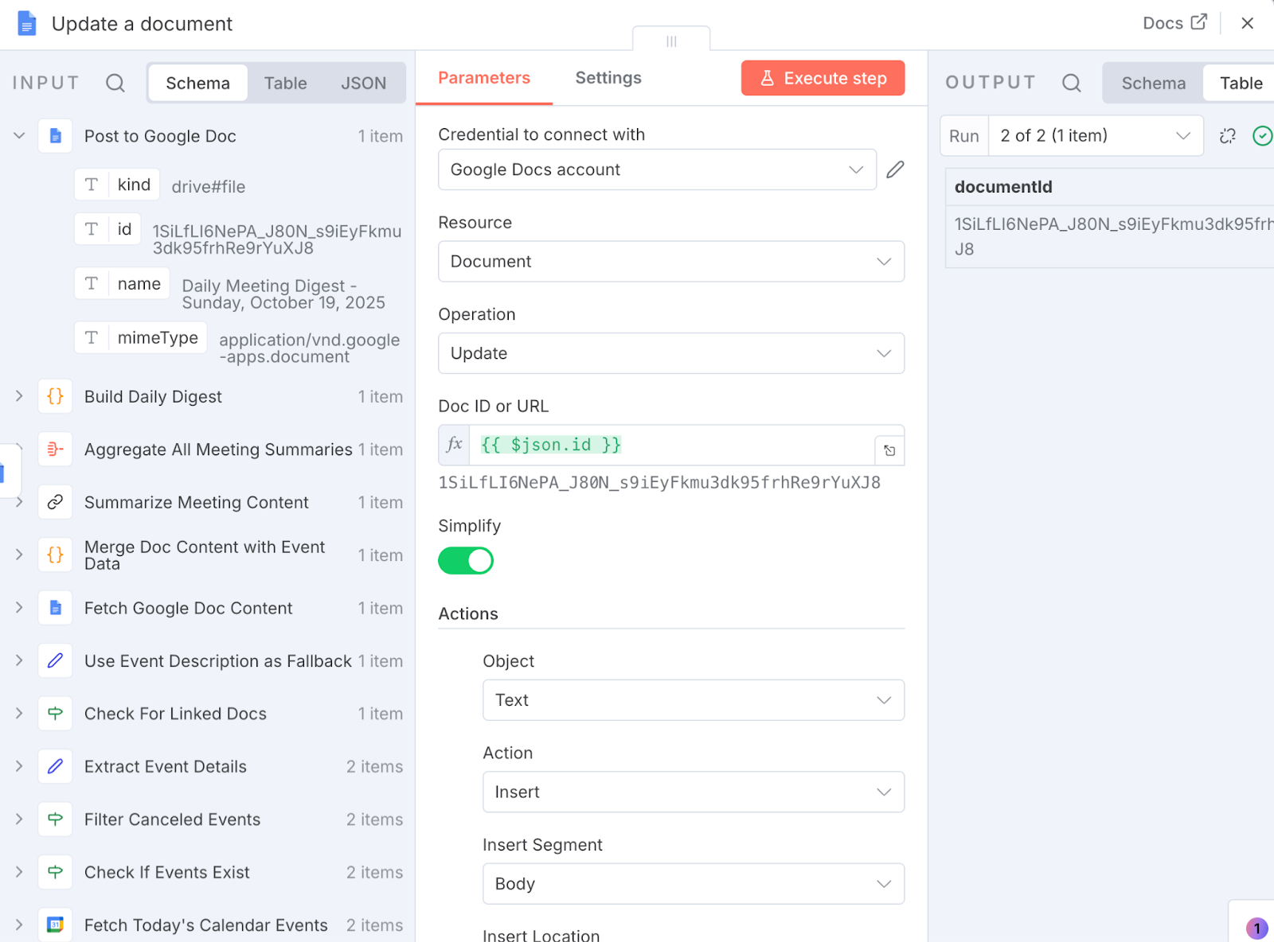
Task: Expand the Filter Canceled Events node
Action: (19, 819)
